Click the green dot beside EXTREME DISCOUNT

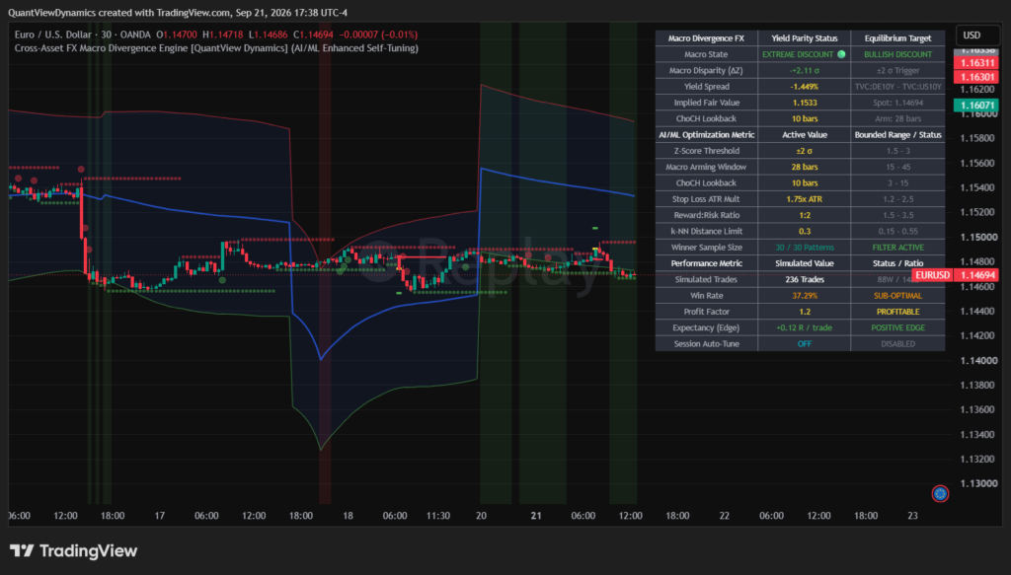click(x=841, y=54)
